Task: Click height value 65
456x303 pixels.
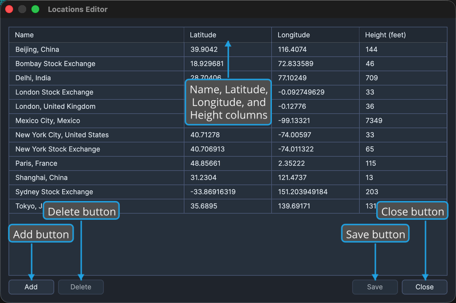Action: [370, 149]
